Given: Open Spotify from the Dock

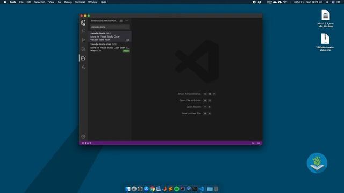Looking at the screenshot, I should (x=177, y=189).
